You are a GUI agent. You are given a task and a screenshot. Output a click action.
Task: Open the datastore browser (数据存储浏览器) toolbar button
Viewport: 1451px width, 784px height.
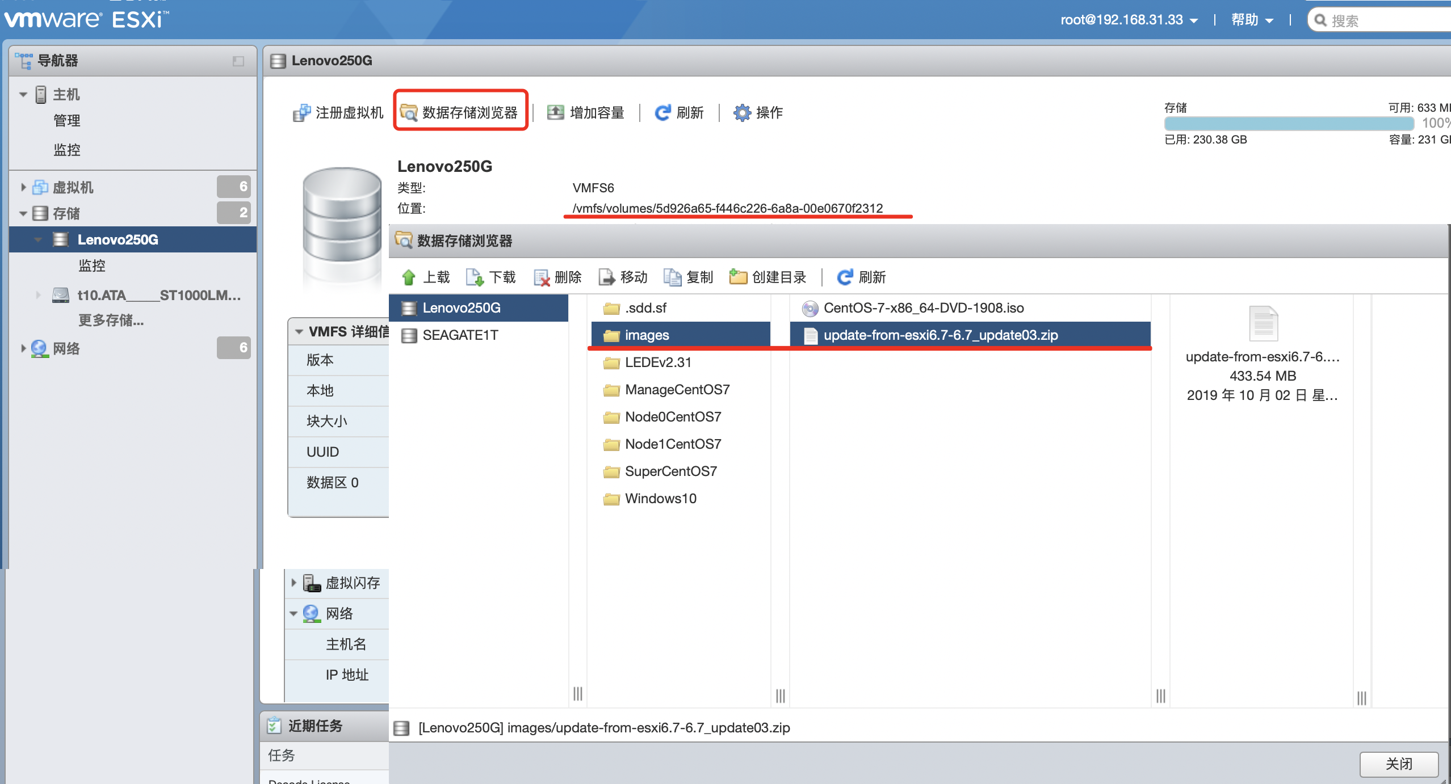coord(460,112)
